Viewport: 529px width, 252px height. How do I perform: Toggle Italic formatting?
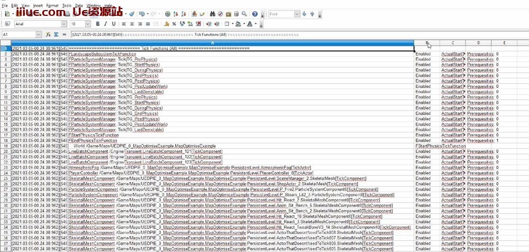(106, 24)
